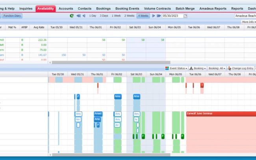
Task: Click the AFBP column header
Action: point(24,28)
